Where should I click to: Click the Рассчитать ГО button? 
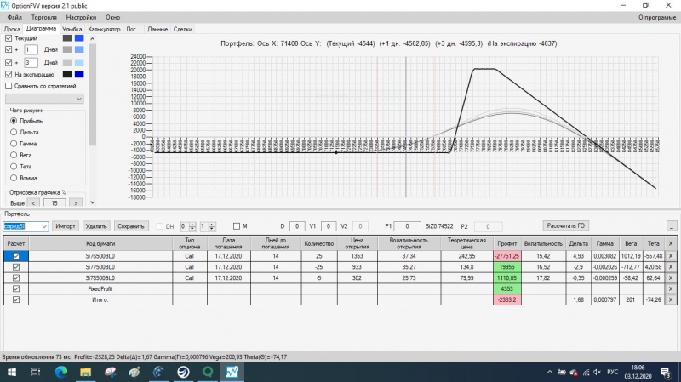pyautogui.click(x=566, y=225)
